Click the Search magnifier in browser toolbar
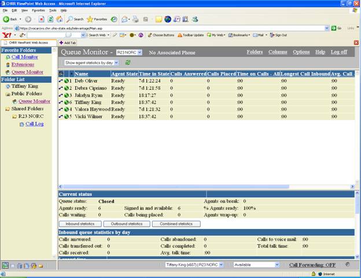Viewport: 361px width, 278px height. 69,19
